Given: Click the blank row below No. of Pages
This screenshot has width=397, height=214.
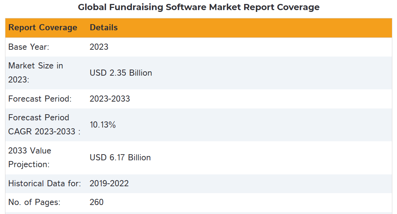Looking at the screenshot, I should 198,213.
